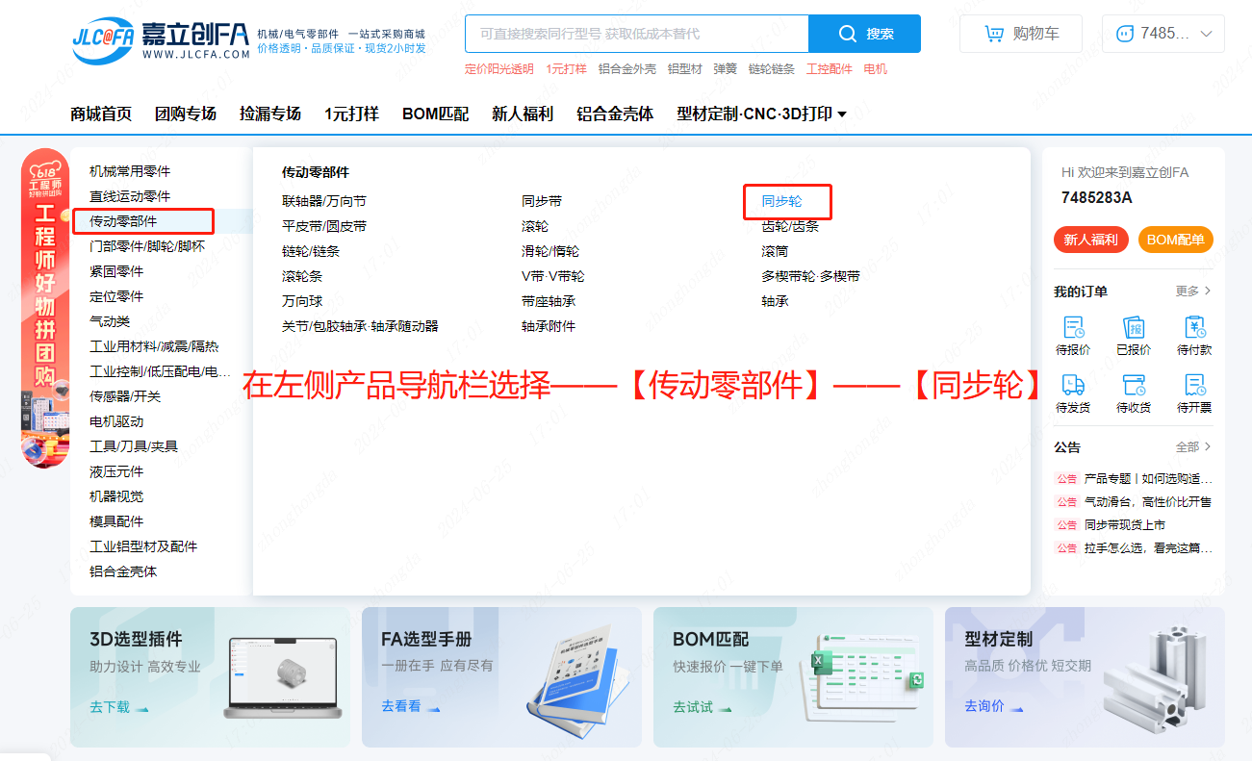Open 待发货 orders icon

tap(1073, 385)
